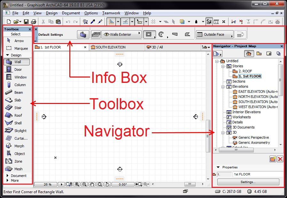
Task: Toggle the wall geometry method in Info Box
Action: tap(149, 34)
